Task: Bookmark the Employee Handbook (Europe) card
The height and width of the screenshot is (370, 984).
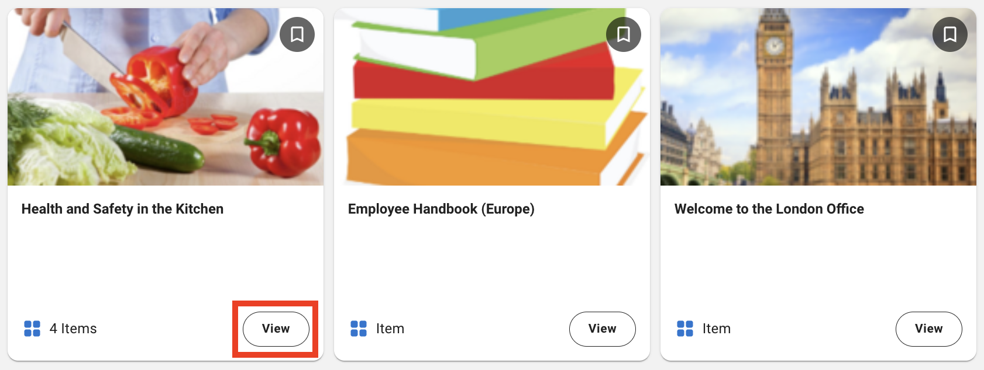Action: tap(624, 34)
